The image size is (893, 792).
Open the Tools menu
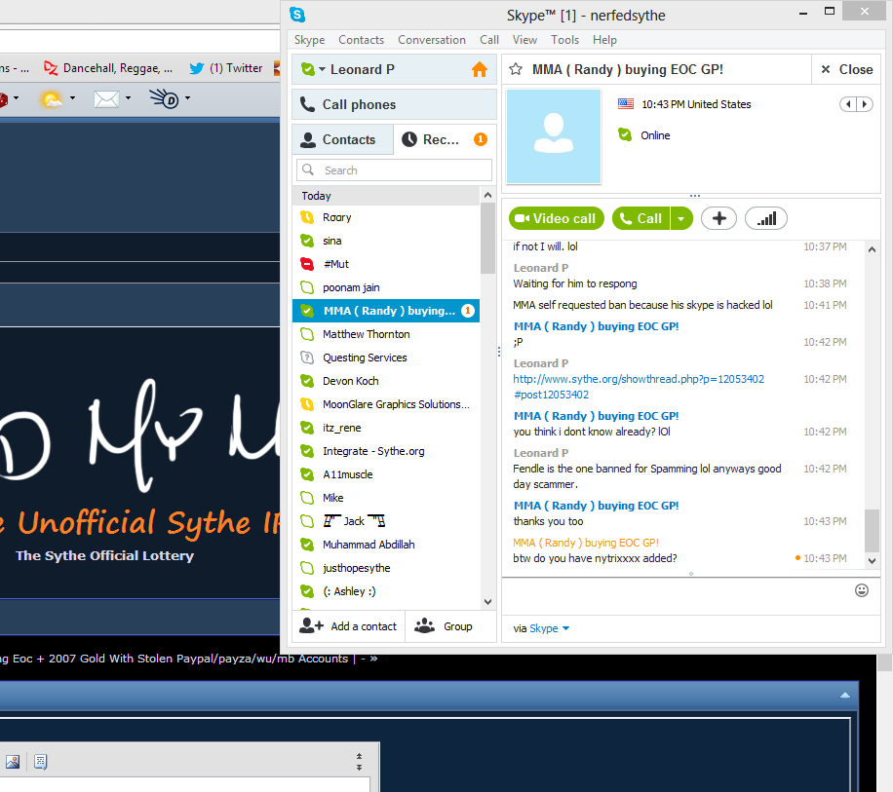click(564, 40)
